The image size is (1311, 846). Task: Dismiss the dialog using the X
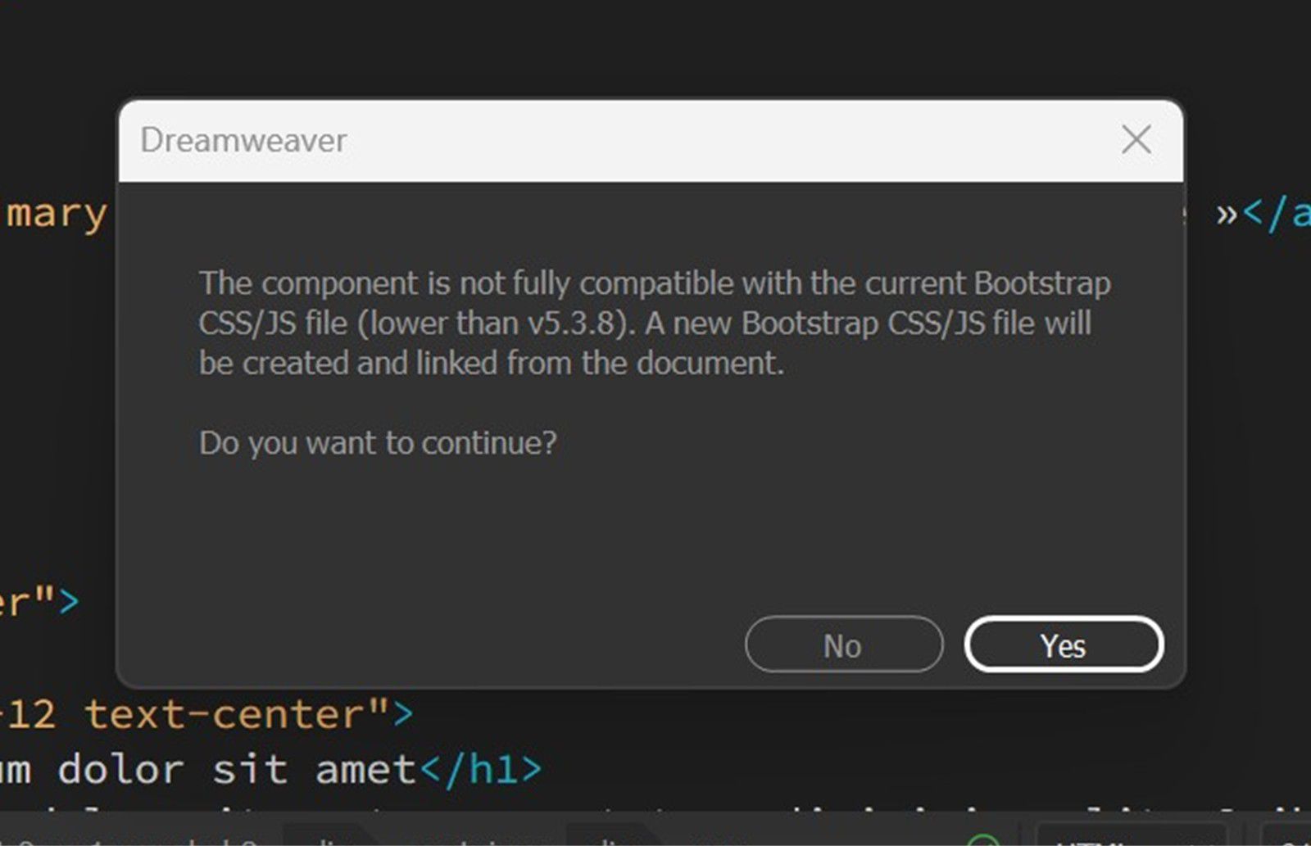click(1135, 139)
